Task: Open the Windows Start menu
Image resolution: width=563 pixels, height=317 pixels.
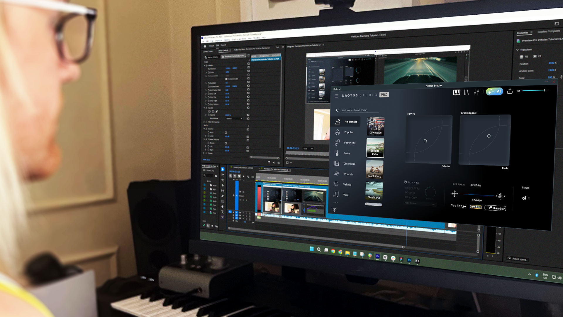Action: (311, 249)
